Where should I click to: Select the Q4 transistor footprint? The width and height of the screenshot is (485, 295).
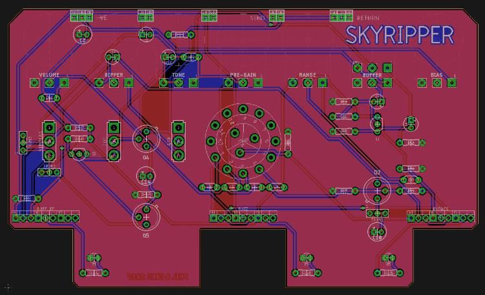146,137
